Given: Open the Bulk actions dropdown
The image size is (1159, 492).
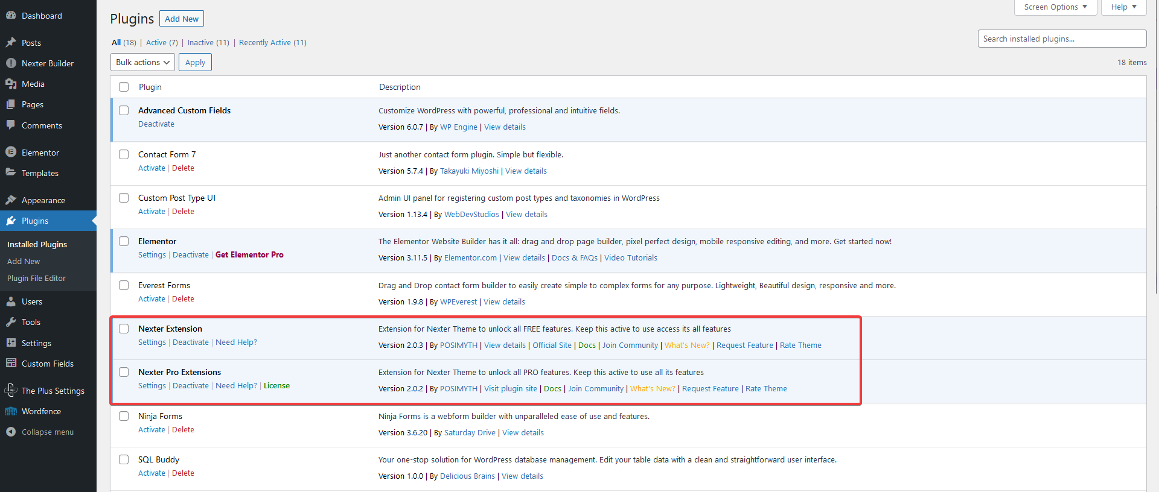Looking at the screenshot, I should tap(142, 62).
